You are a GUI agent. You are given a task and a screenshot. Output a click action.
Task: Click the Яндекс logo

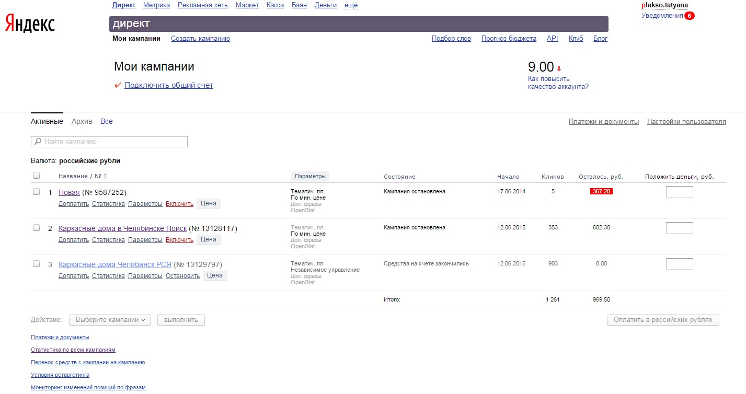(x=30, y=24)
